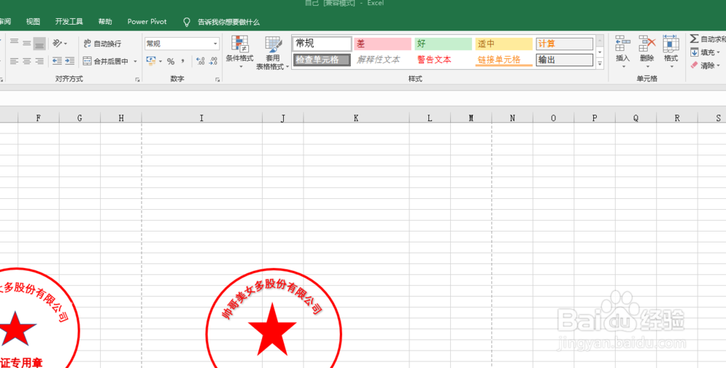The height and width of the screenshot is (368, 726).
Task: Select the 常规 cell style
Action: click(322, 44)
